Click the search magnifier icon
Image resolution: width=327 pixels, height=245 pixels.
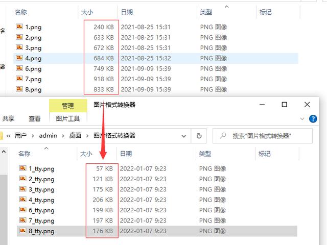(223, 136)
